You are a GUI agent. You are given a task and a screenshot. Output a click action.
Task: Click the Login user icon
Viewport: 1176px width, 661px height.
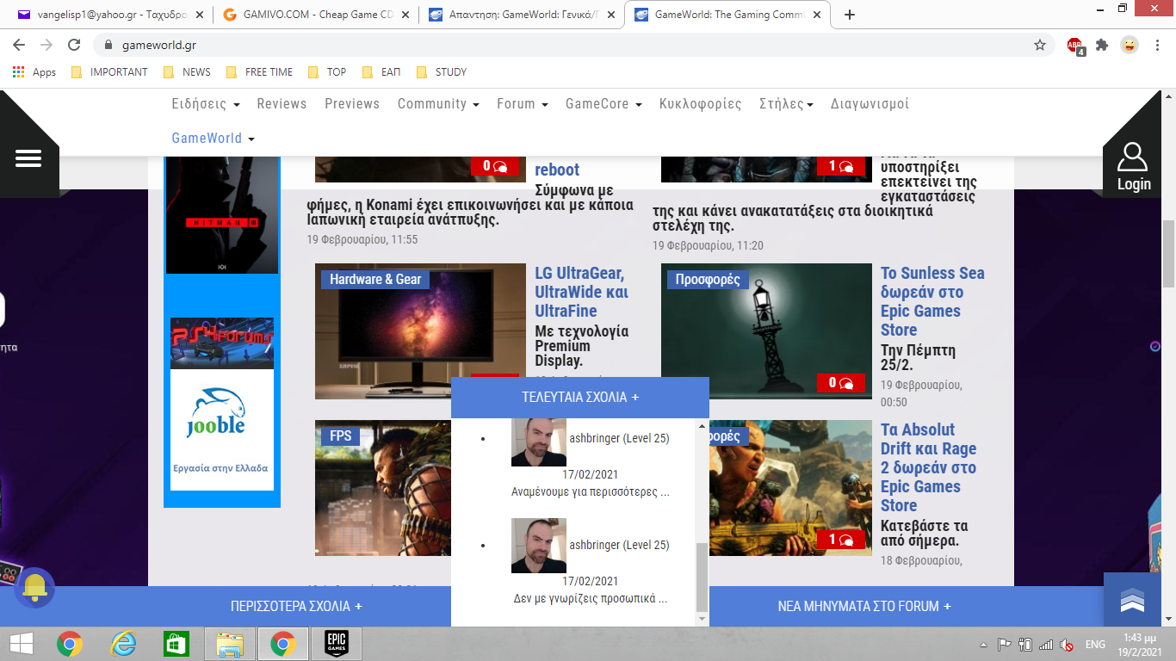pyautogui.click(x=1132, y=158)
